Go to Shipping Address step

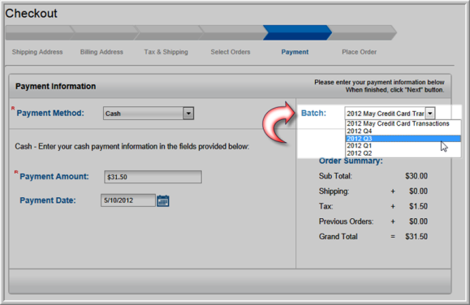click(37, 52)
